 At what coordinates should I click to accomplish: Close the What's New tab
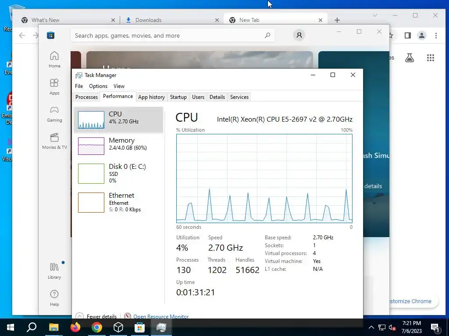pos(113,20)
